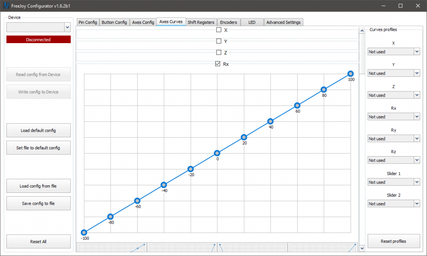
Task: Select the curve point labeled 20
Action: click(244, 137)
